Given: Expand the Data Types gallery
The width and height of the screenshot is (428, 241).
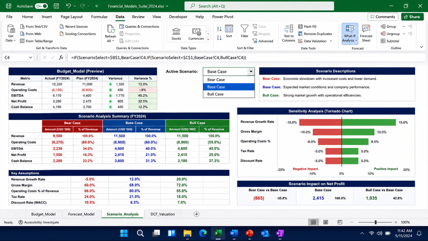Looking at the screenshot, I should pyautogui.click(x=208, y=39).
